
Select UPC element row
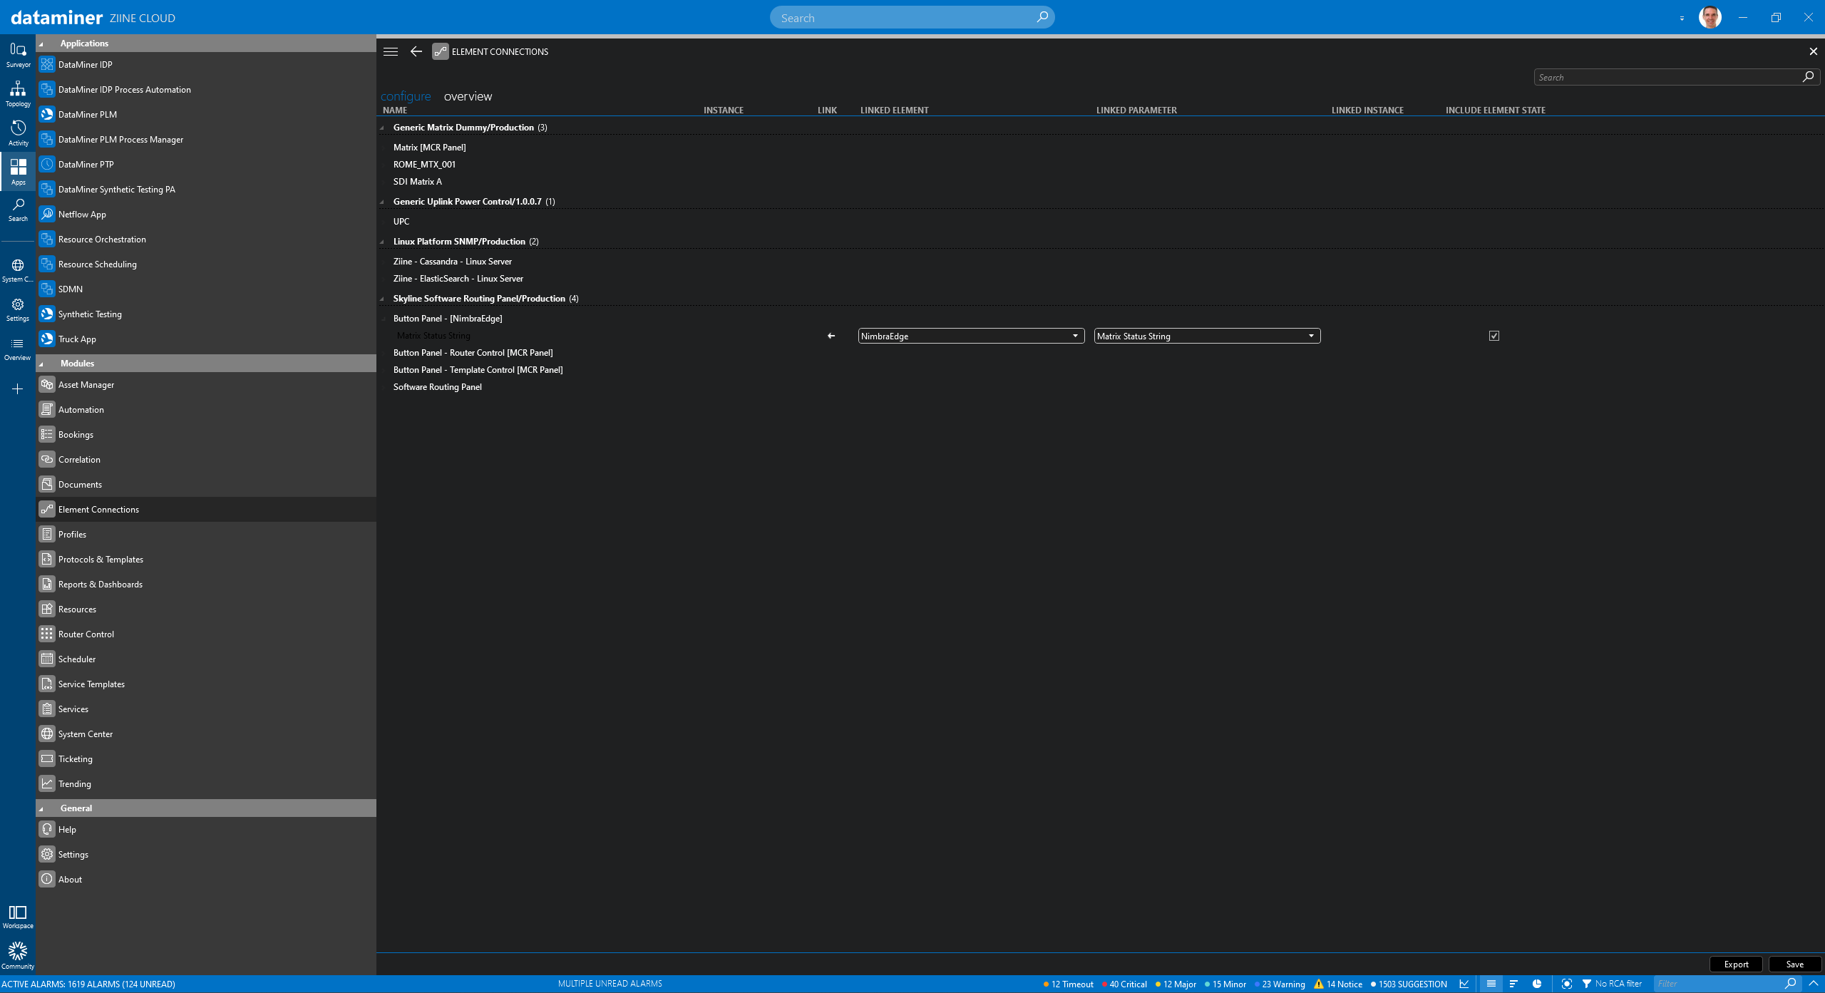point(401,221)
